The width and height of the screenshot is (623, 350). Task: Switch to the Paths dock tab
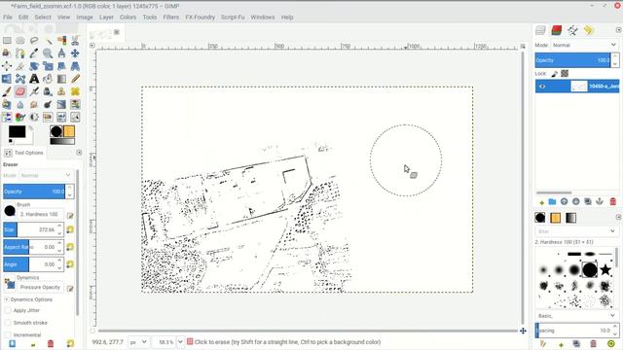572,30
